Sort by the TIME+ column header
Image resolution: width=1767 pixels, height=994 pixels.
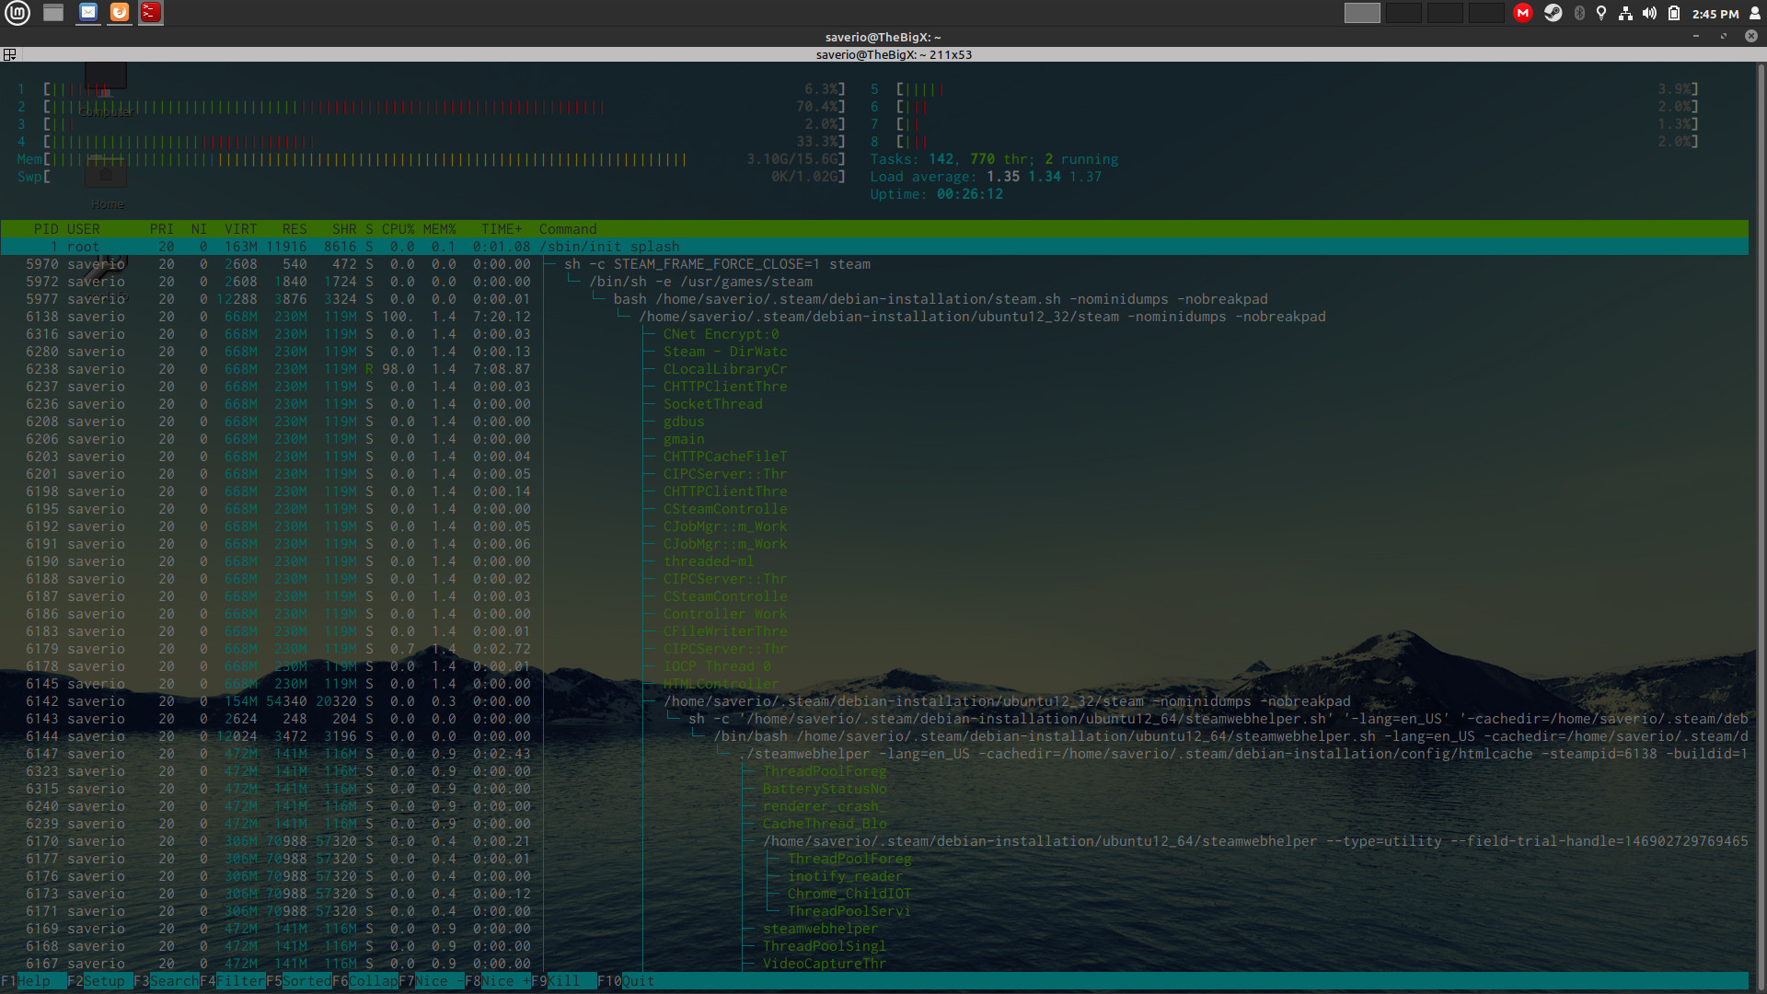(502, 229)
